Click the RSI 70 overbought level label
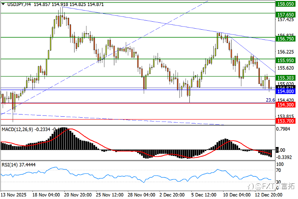 (x=279, y=170)
